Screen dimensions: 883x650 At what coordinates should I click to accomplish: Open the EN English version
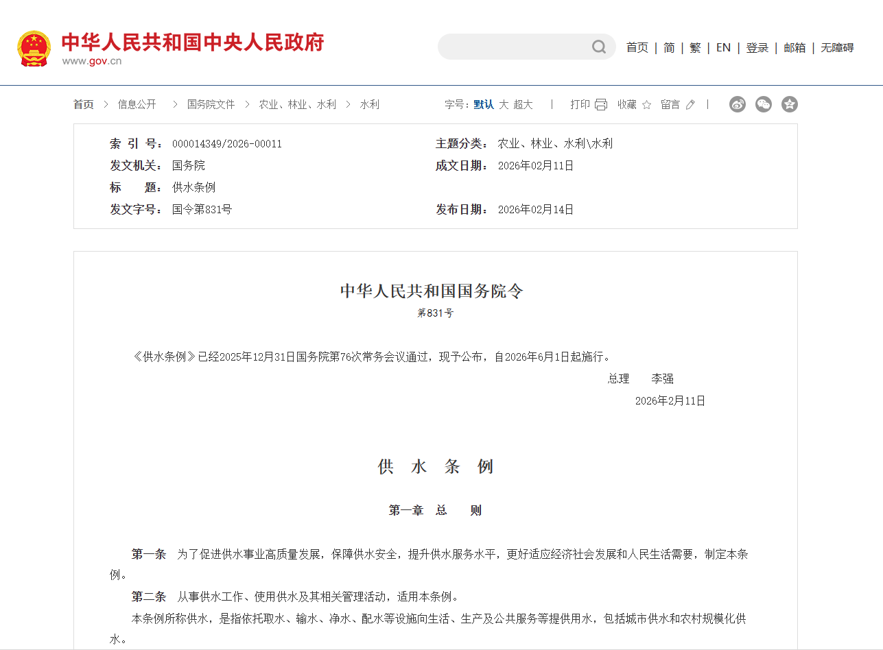(x=723, y=47)
